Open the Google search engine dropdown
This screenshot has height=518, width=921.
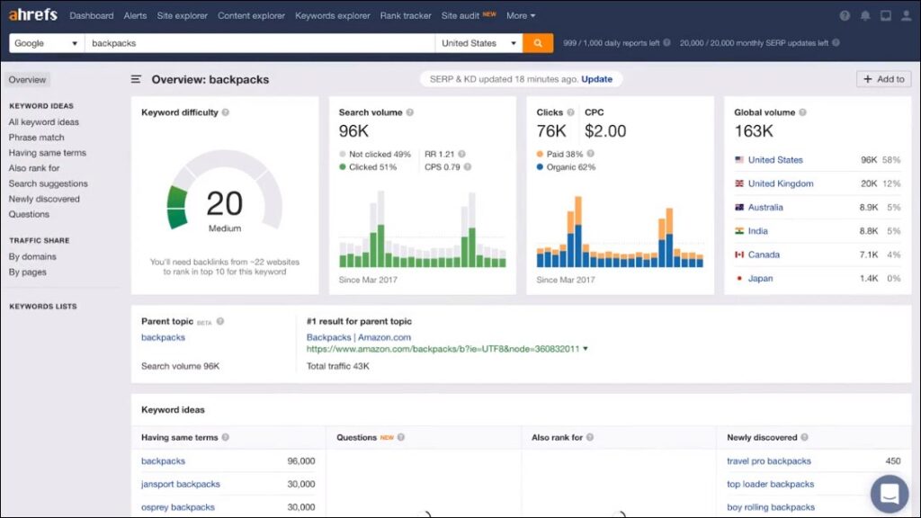click(x=47, y=43)
